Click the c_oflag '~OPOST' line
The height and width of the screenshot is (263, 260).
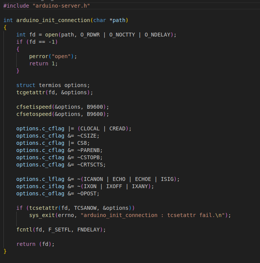coord(58,193)
